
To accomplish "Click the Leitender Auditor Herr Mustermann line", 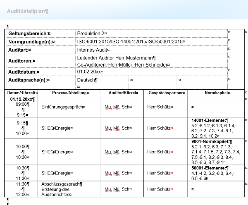I will 116,58.
